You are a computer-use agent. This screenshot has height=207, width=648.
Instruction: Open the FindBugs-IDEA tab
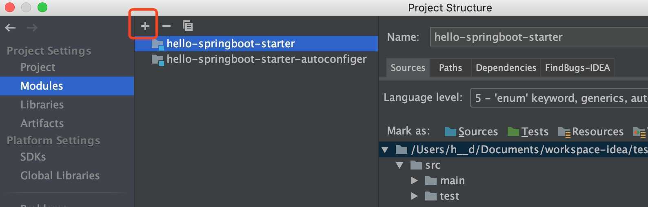click(x=577, y=68)
